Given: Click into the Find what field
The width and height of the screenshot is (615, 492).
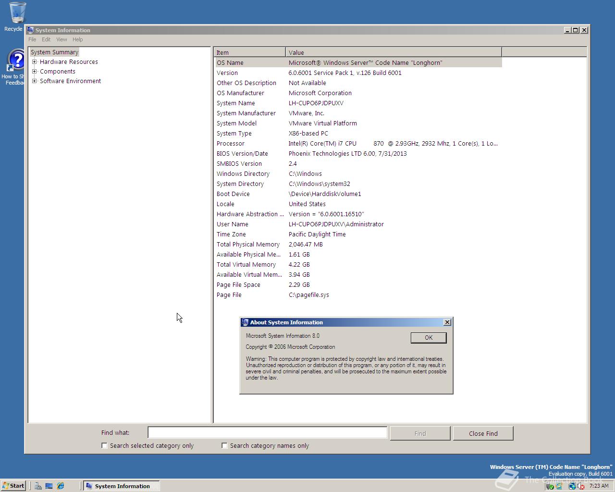Looking at the screenshot, I should pos(267,432).
